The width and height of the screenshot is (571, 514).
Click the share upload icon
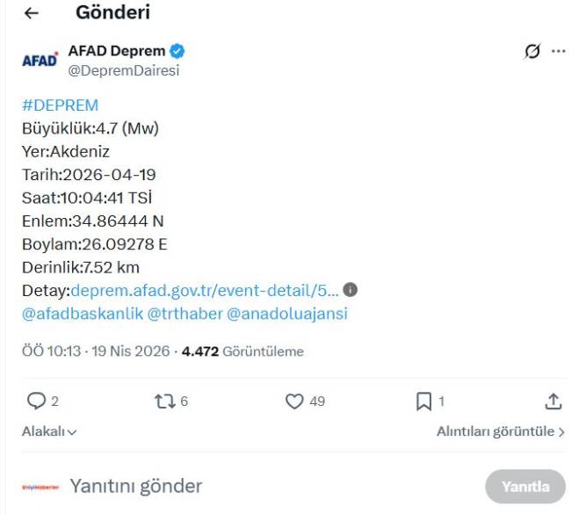553,402
